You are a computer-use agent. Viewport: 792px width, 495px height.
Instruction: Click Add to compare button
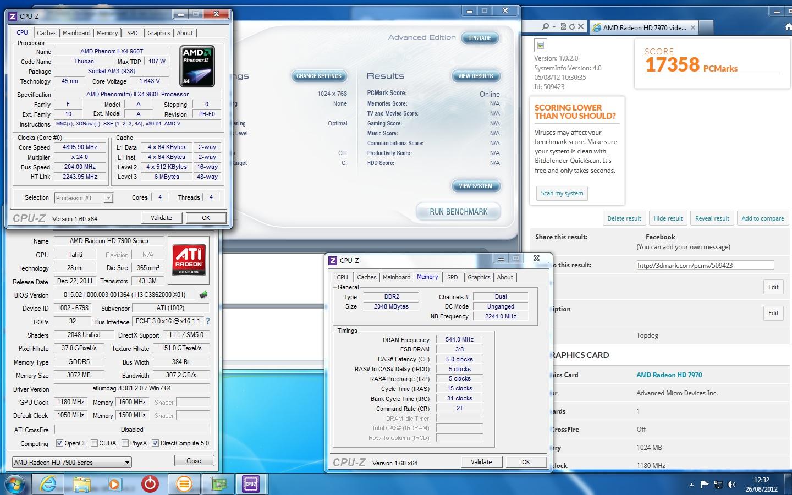[x=763, y=218]
